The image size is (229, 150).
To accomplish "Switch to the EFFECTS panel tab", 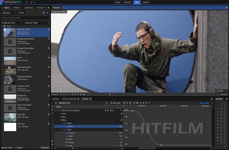I will (17, 8).
